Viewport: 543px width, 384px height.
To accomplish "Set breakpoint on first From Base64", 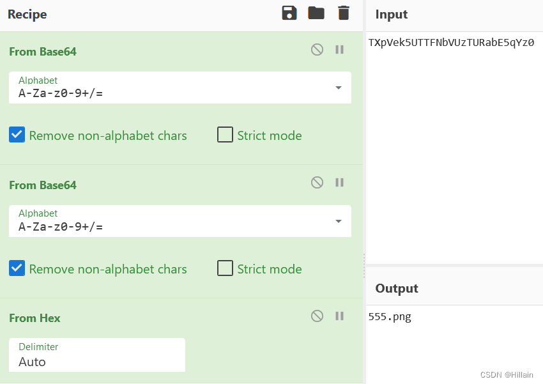I will (x=339, y=49).
